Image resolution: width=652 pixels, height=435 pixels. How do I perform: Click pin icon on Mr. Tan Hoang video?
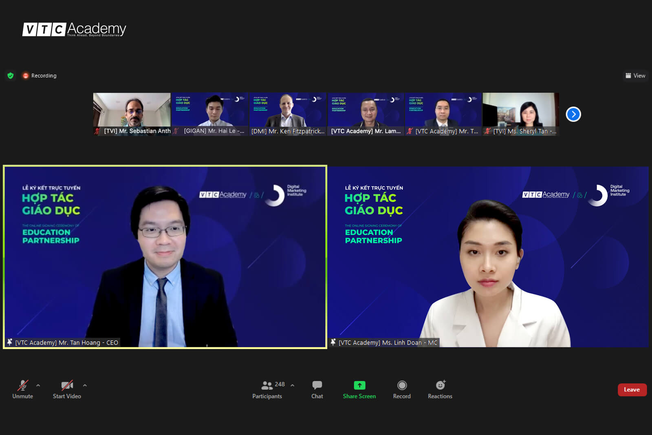tap(10, 342)
